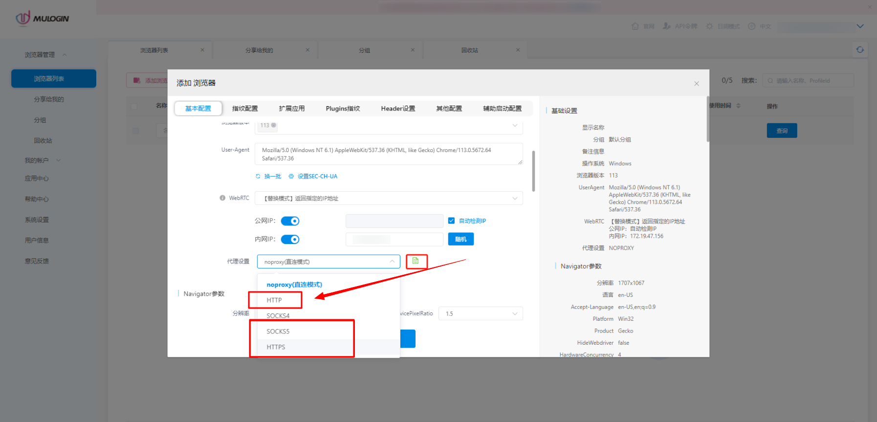Select HTTP proxy option
The width and height of the screenshot is (877, 422).
point(329,300)
